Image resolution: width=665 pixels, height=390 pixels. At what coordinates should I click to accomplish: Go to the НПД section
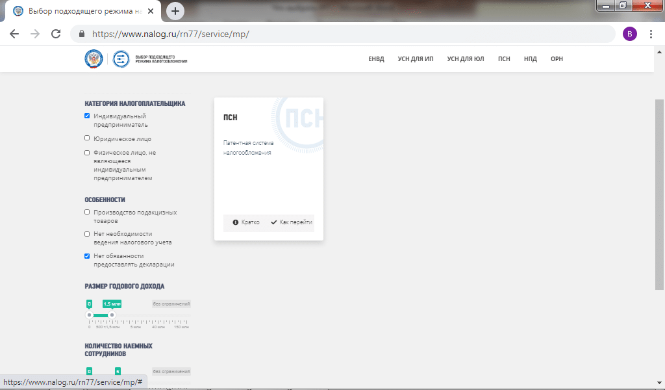[530, 59]
